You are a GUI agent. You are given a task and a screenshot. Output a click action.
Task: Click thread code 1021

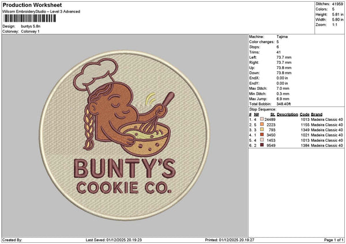pos(305,135)
